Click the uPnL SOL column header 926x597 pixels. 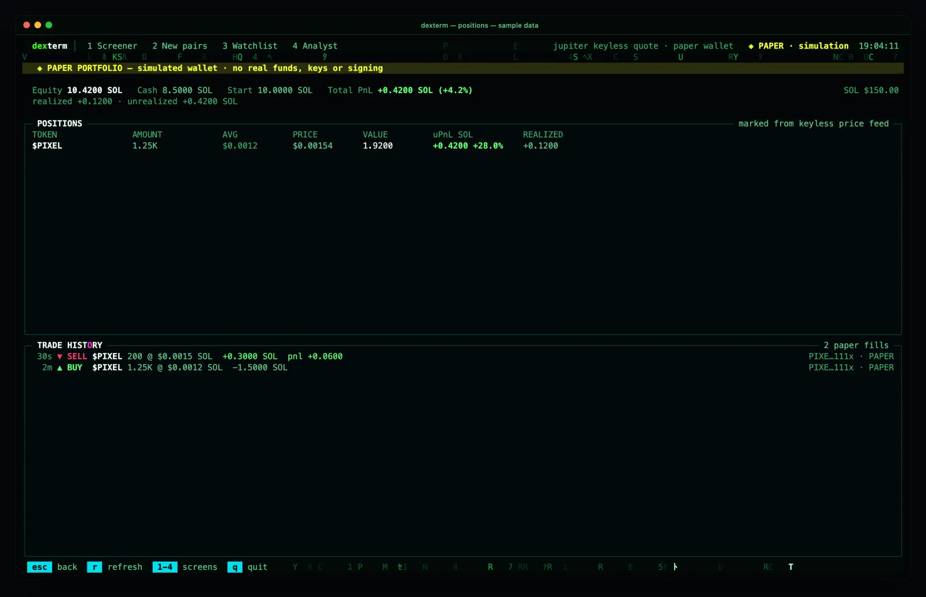point(453,135)
